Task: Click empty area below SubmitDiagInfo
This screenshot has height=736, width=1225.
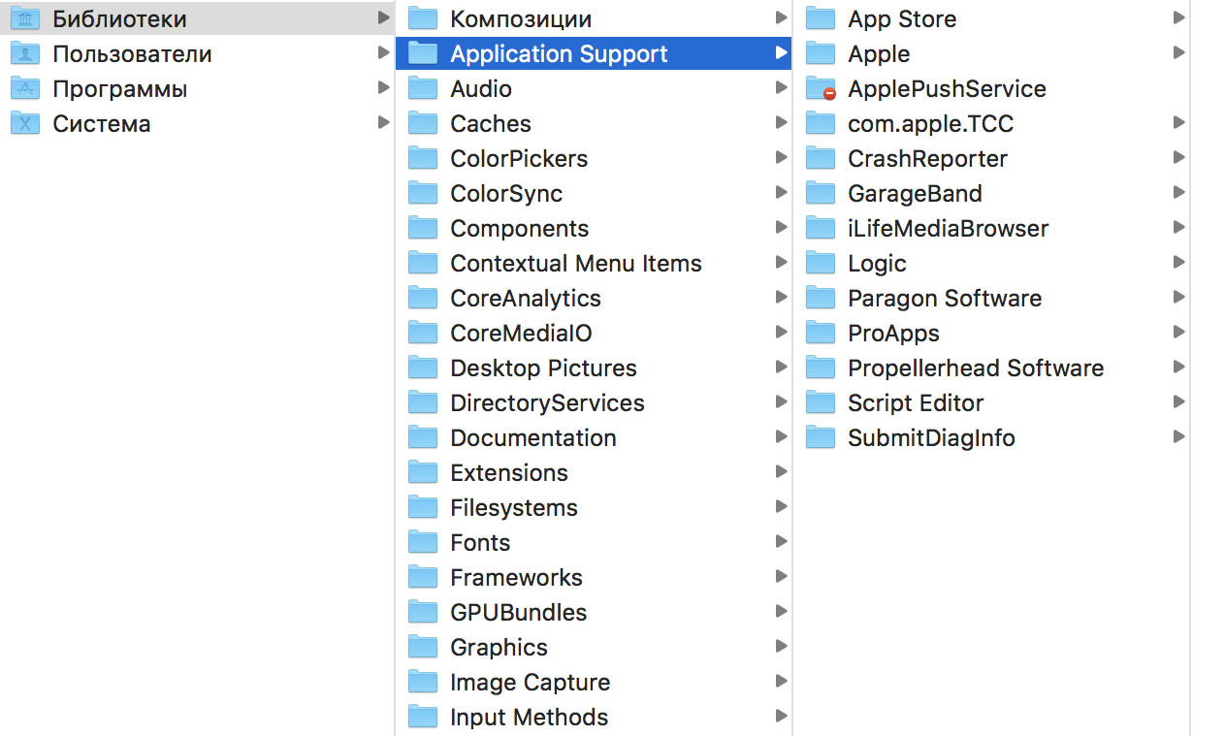Action: click(x=989, y=582)
